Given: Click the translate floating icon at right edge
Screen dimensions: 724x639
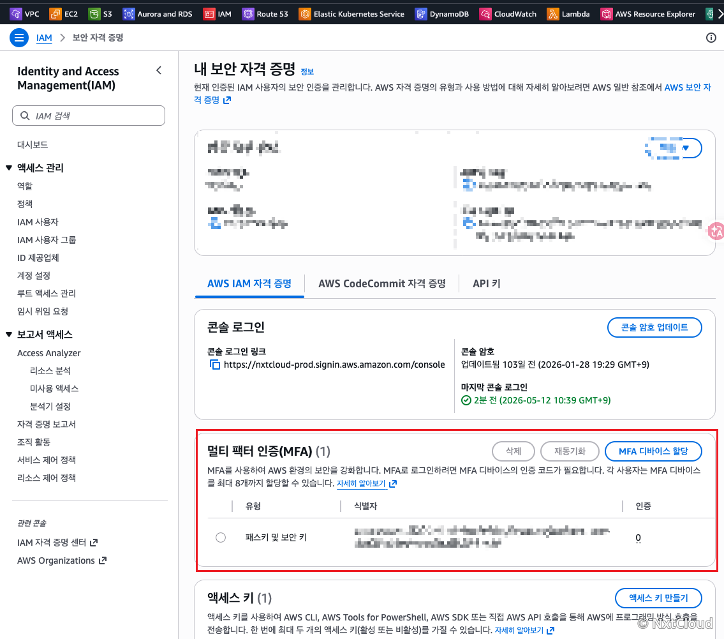Looking at the screenshot, I should click(x=716, y=231).
